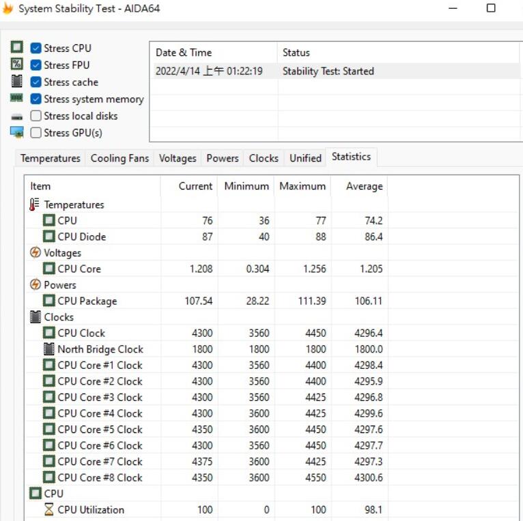Click the CPU Core #6 Clock icon
The image size is (523, 521).
point(49,445)
